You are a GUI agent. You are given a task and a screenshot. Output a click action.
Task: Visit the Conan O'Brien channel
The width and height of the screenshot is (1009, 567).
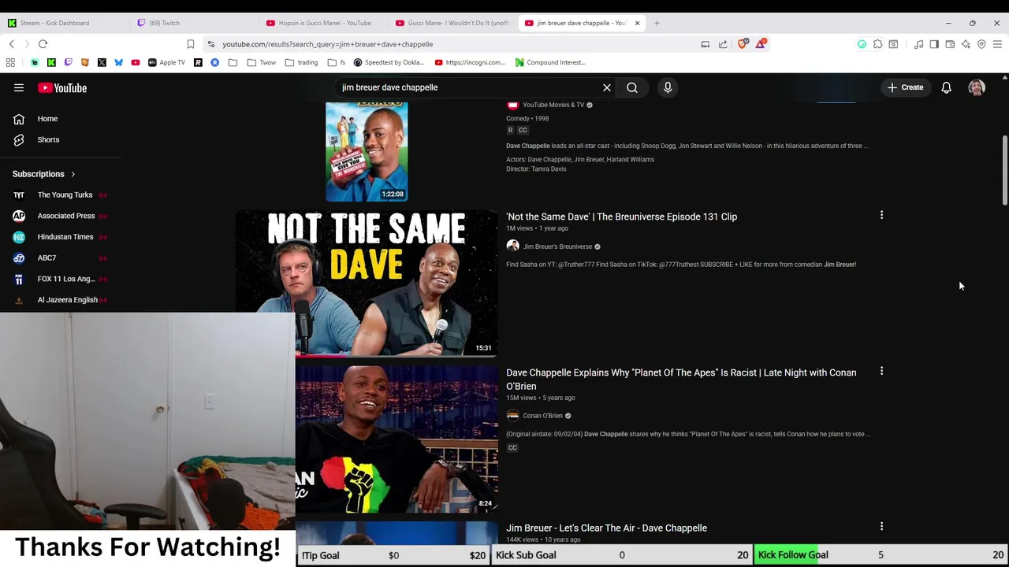(542, 416)
